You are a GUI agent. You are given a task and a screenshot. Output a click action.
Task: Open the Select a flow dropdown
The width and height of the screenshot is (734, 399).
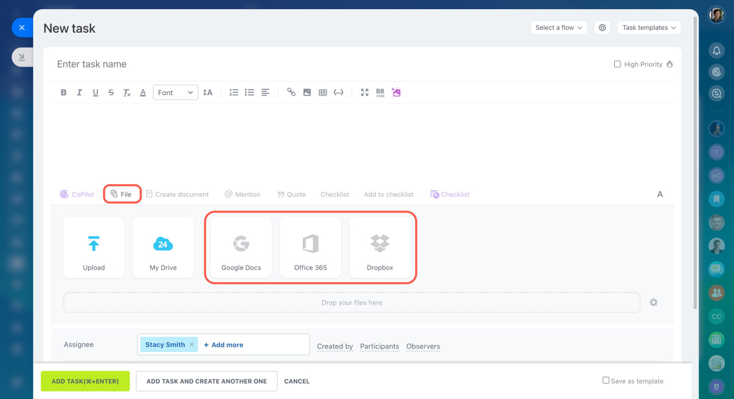[559, 28]
